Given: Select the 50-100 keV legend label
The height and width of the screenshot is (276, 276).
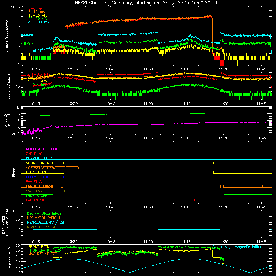Looking at the screenshot, I should coord(39,22).
